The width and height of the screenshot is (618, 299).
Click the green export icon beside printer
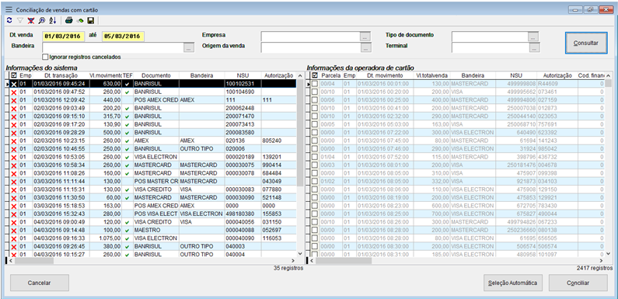click(80, 20)
